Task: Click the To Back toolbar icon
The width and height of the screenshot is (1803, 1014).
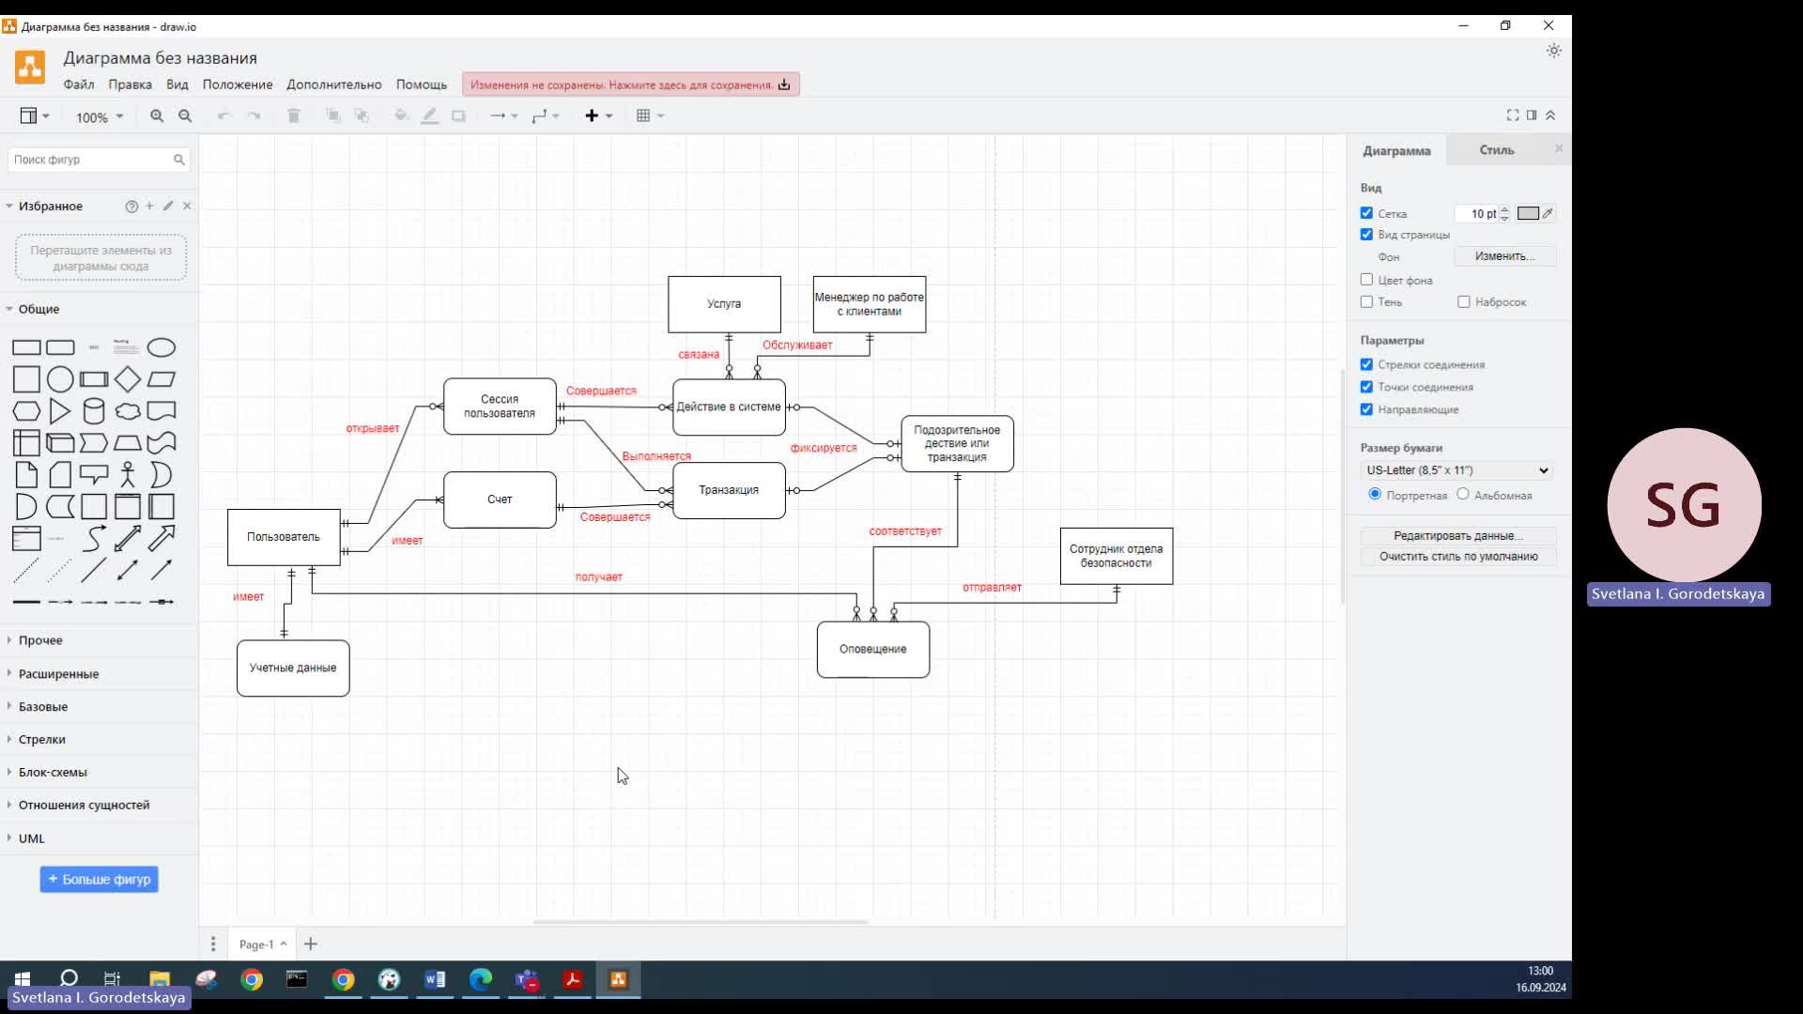Action: [x=362, y=116]
